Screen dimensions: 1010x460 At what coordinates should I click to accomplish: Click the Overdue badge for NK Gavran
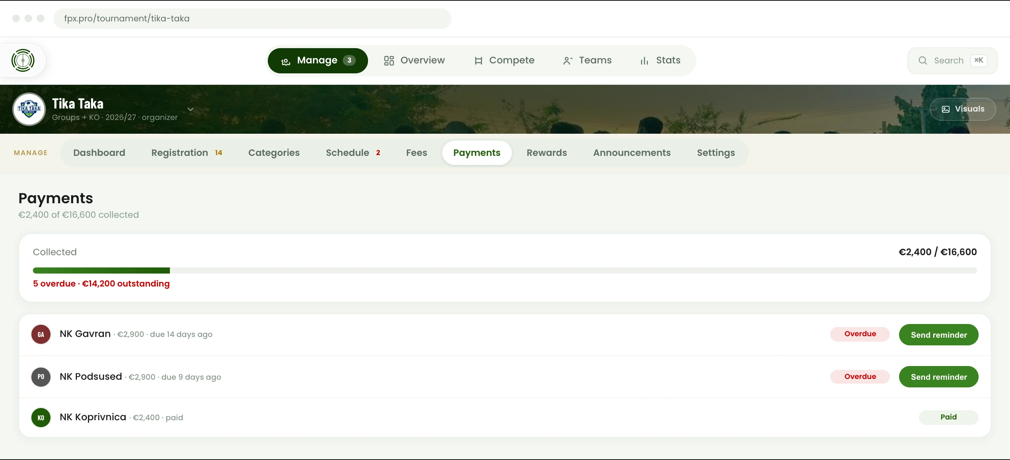[859, 334]
